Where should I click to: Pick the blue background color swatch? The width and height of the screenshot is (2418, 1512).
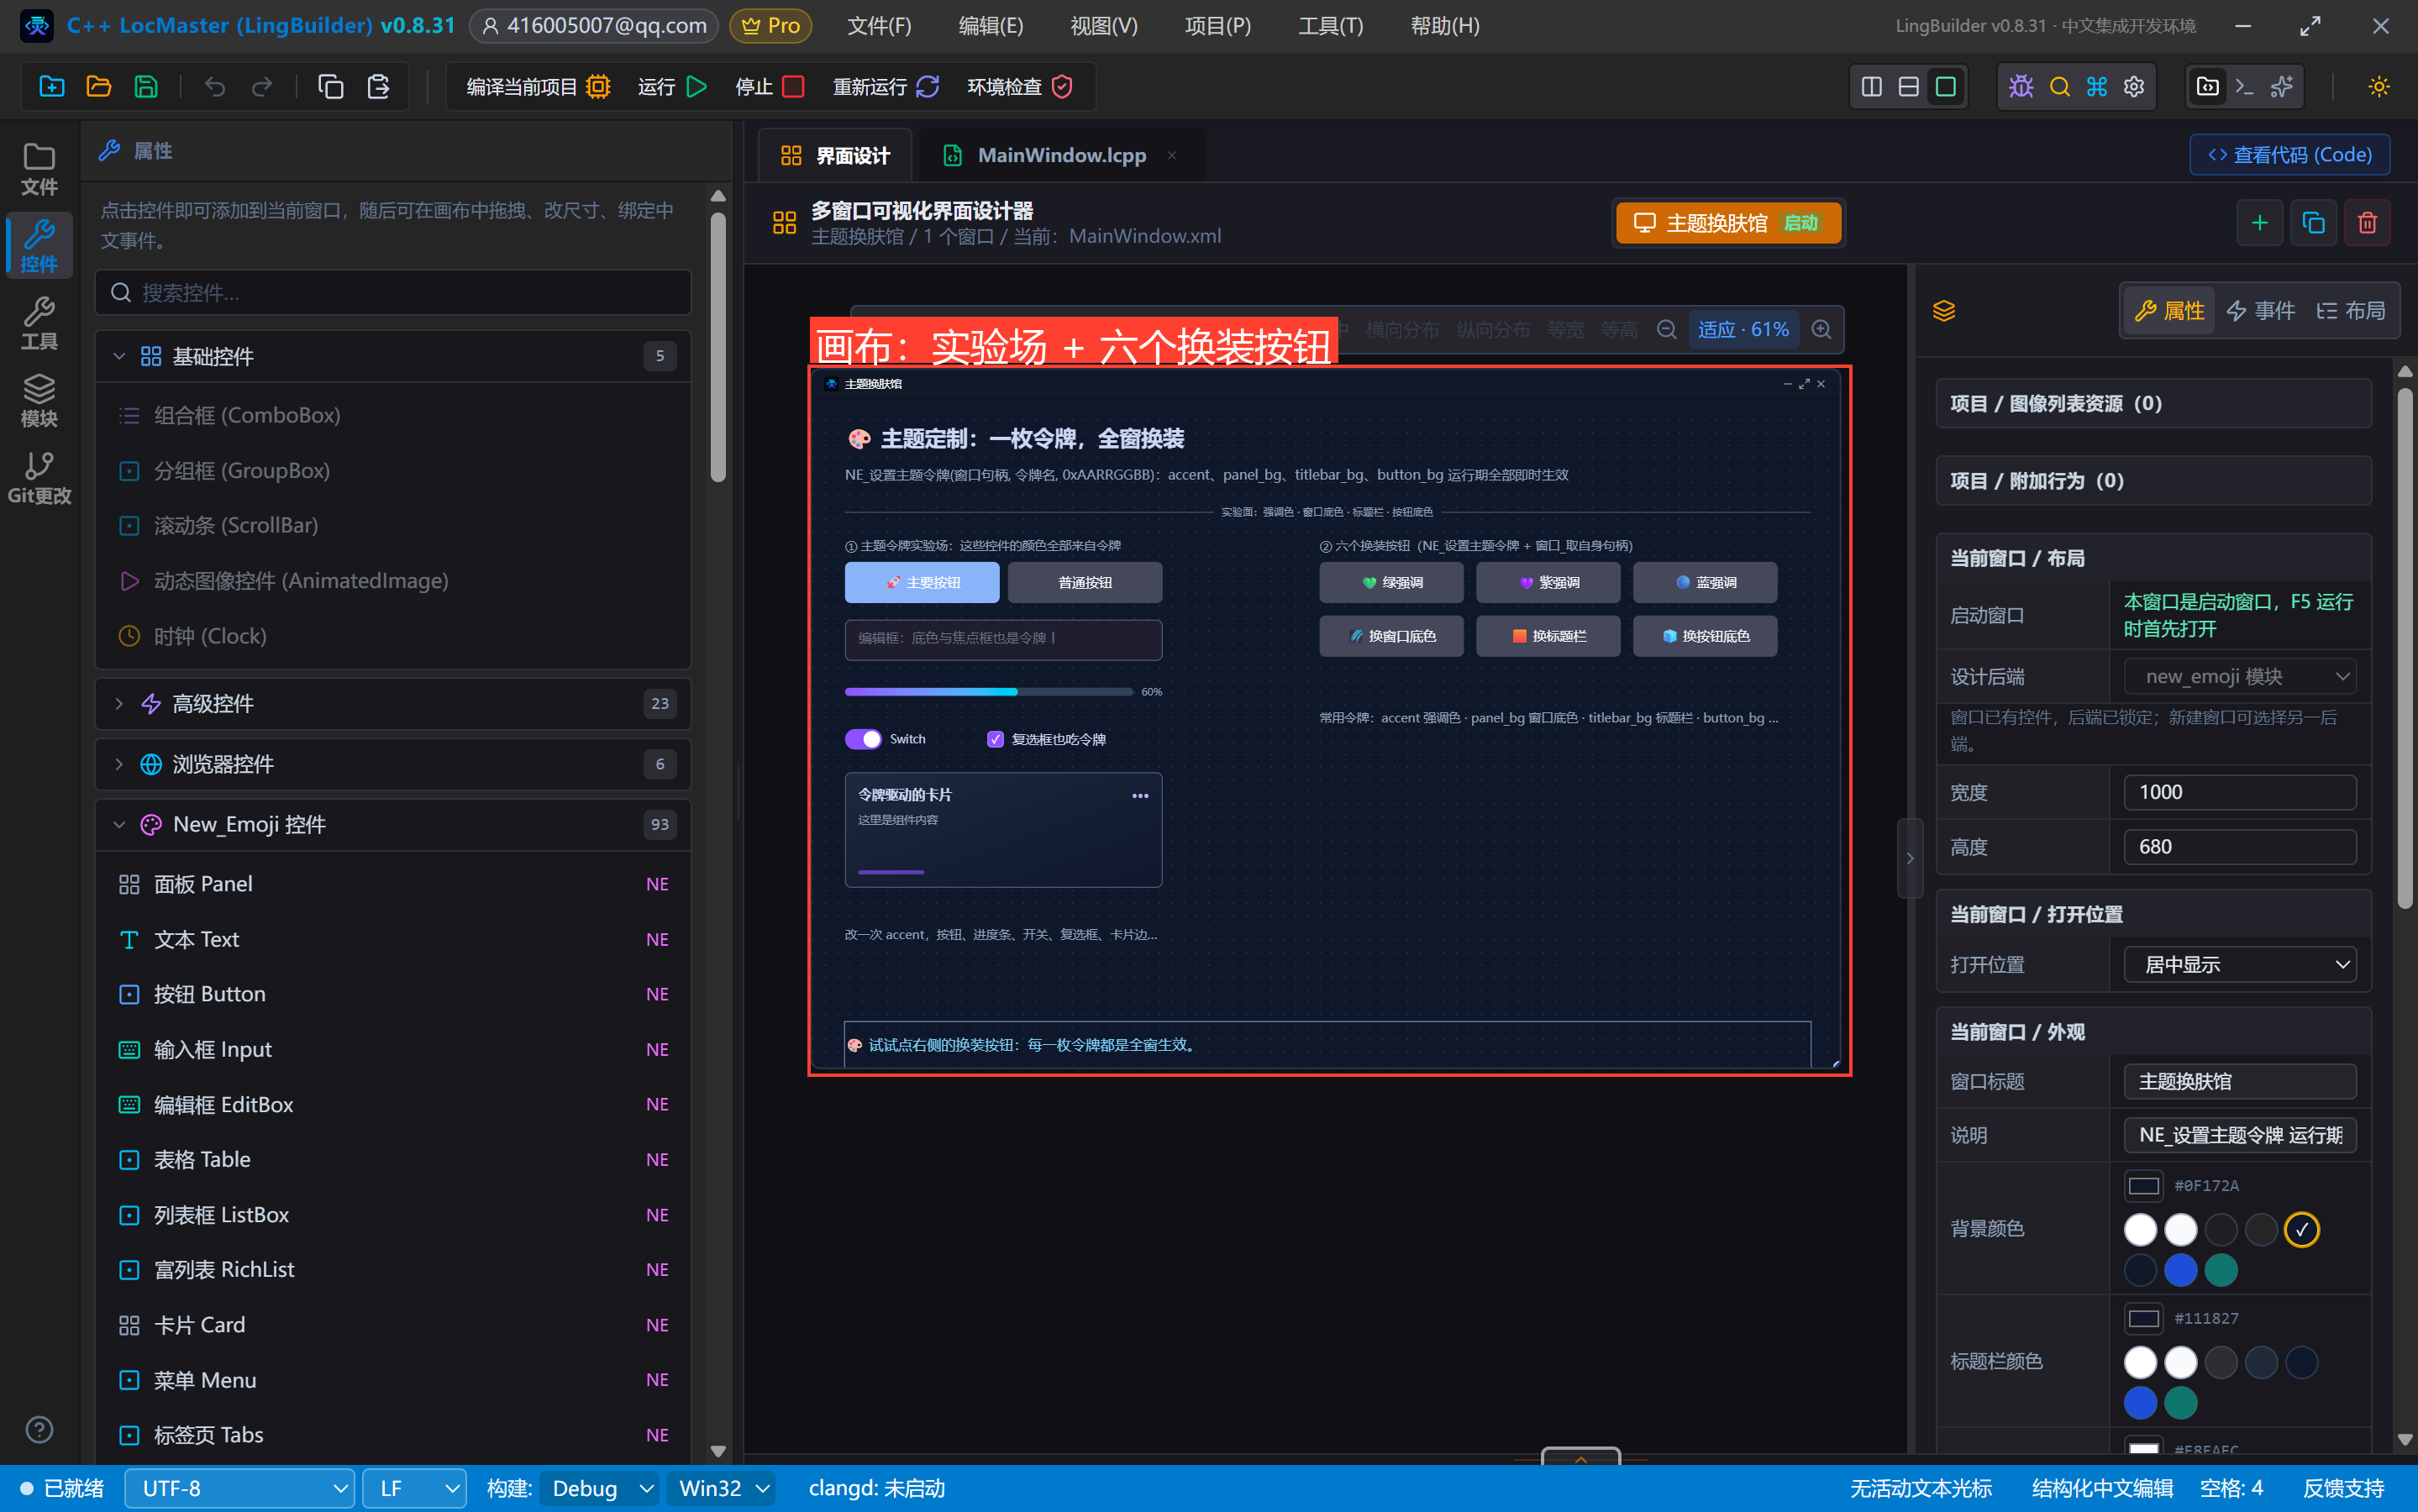point(2180,1270)
